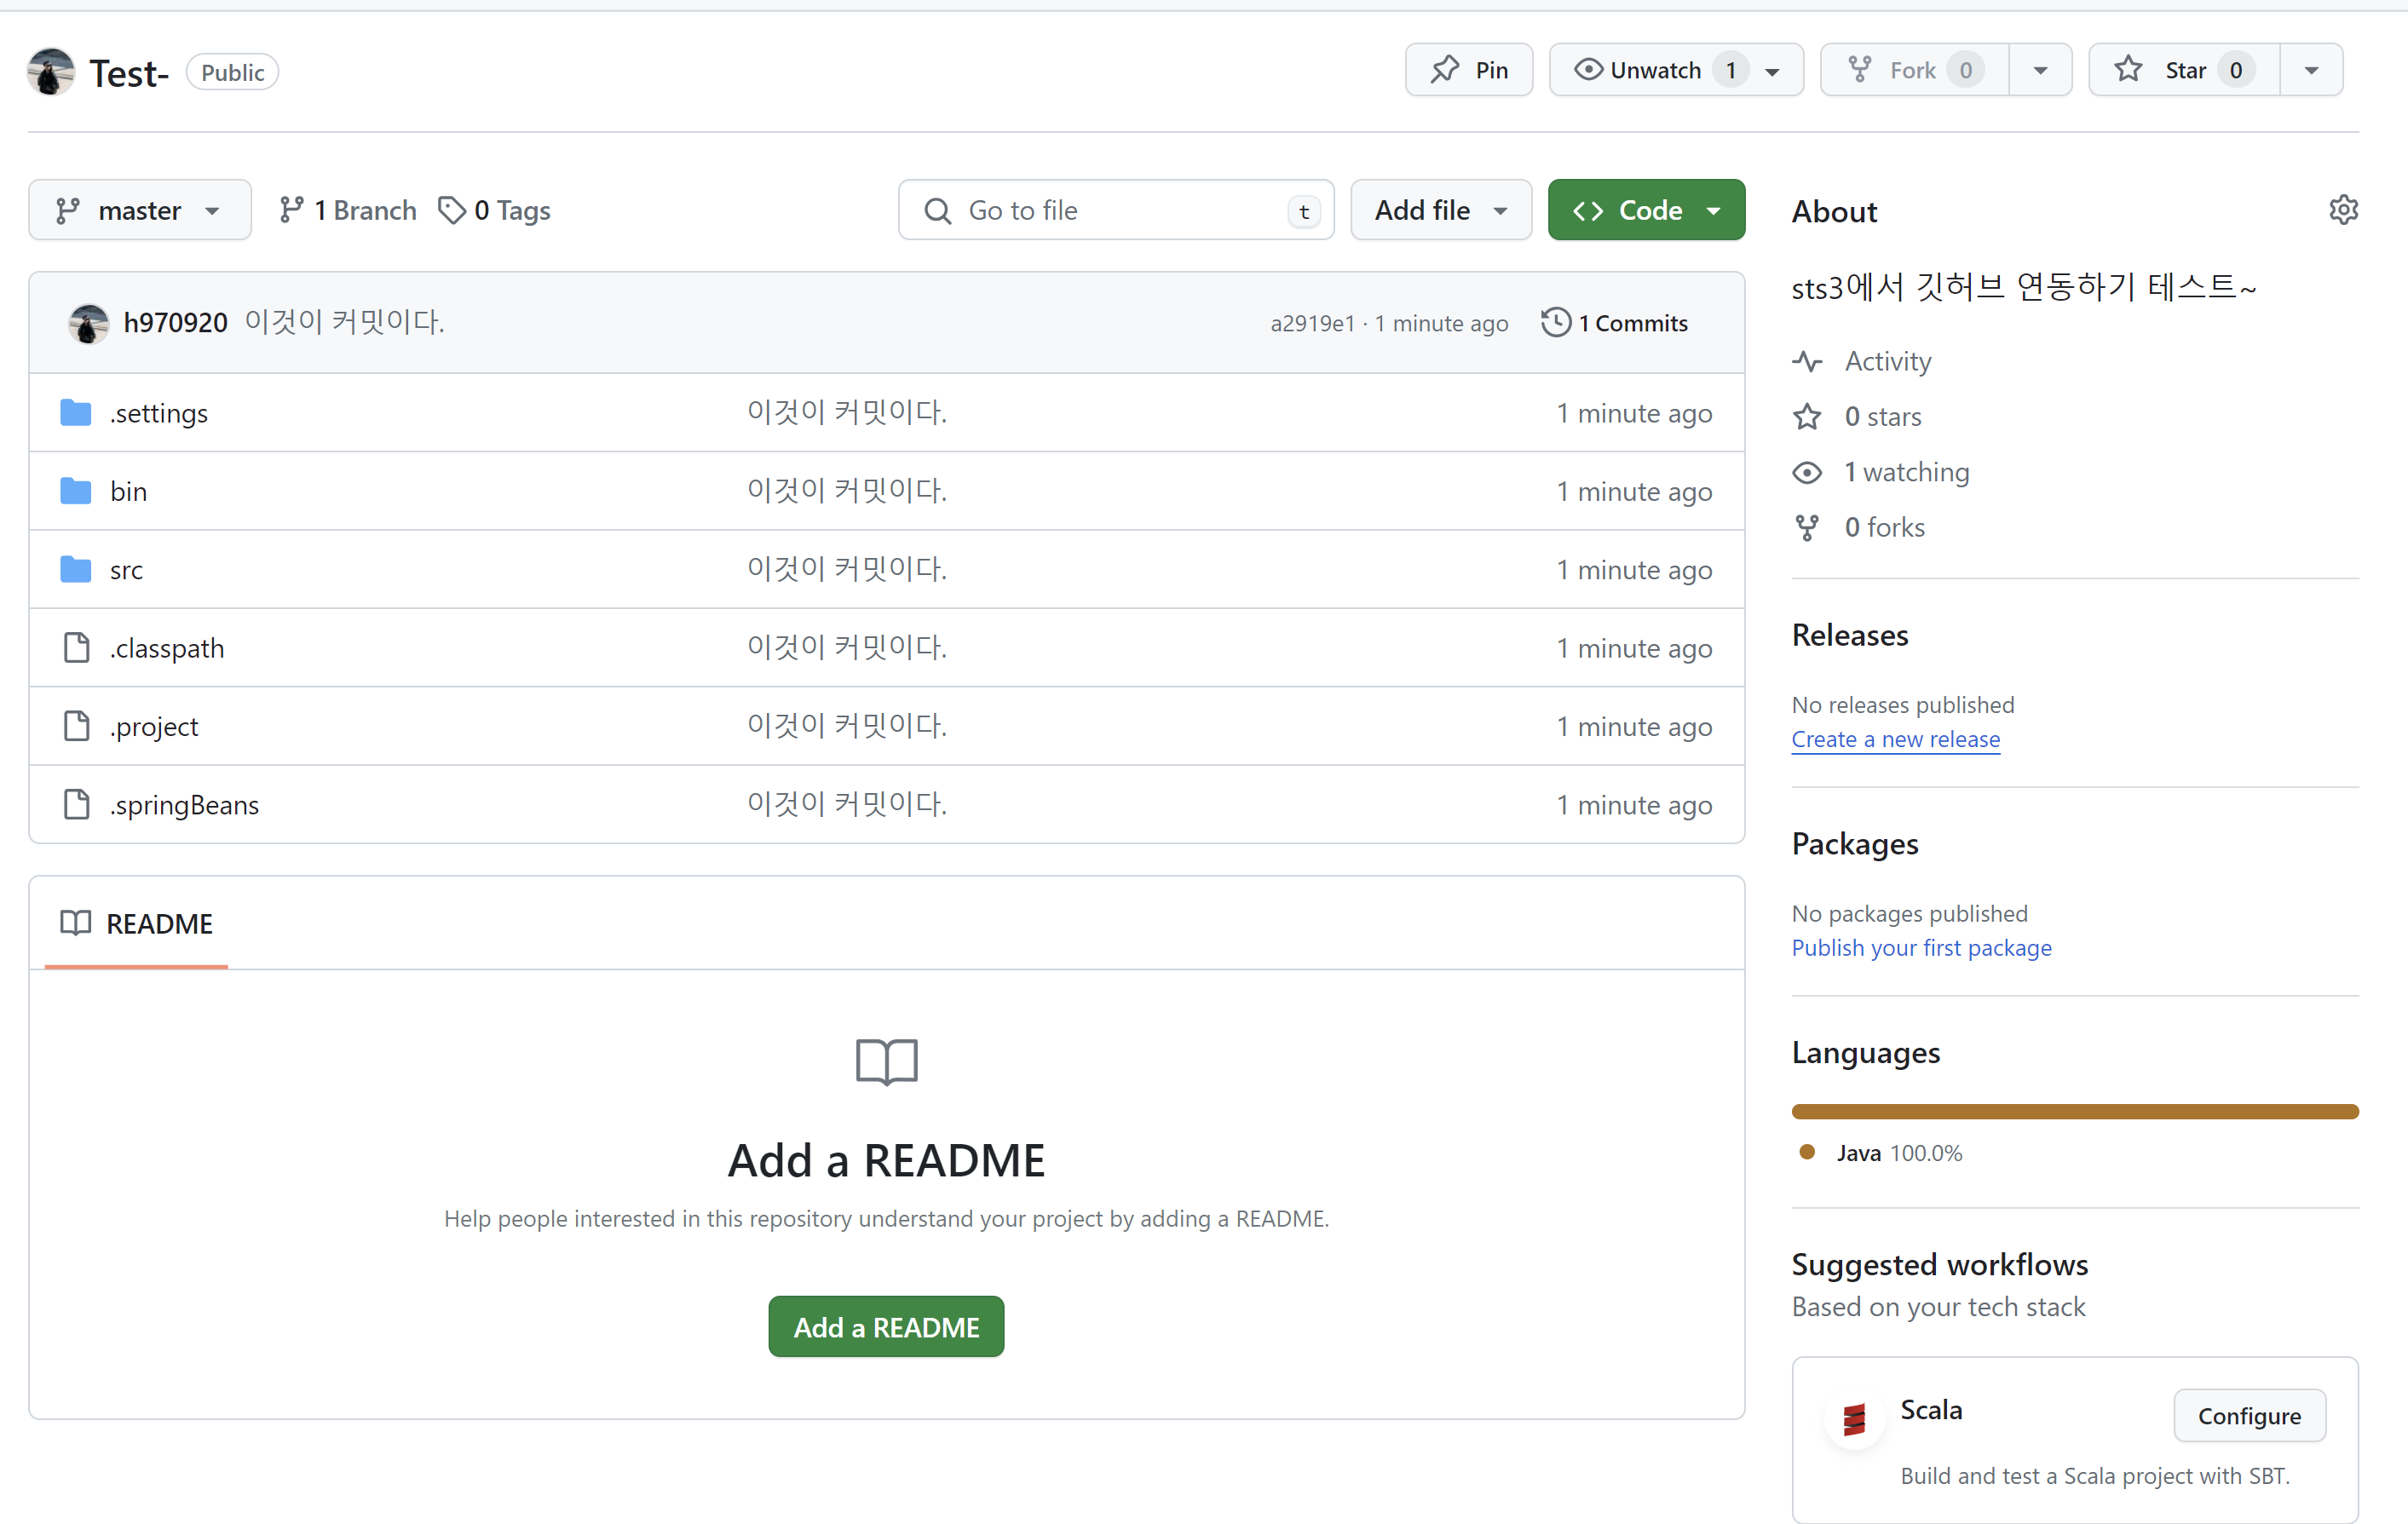This screenshot has width=2408, height=1524.
Task: View 1 Commits history
Action: (1615, 323)
